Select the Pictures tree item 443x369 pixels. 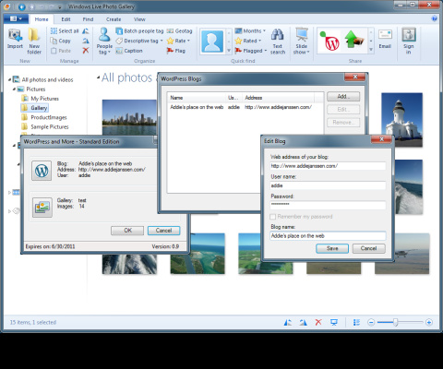(36, 89)
